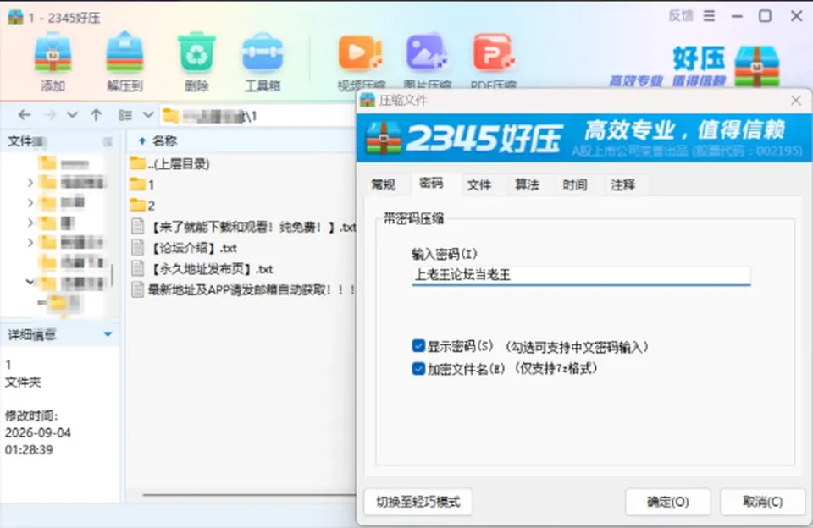
Task: Click horizontal scrollbar of file list
Action: coord(249,495)
